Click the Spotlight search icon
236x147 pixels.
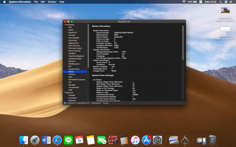coord(221,2)
